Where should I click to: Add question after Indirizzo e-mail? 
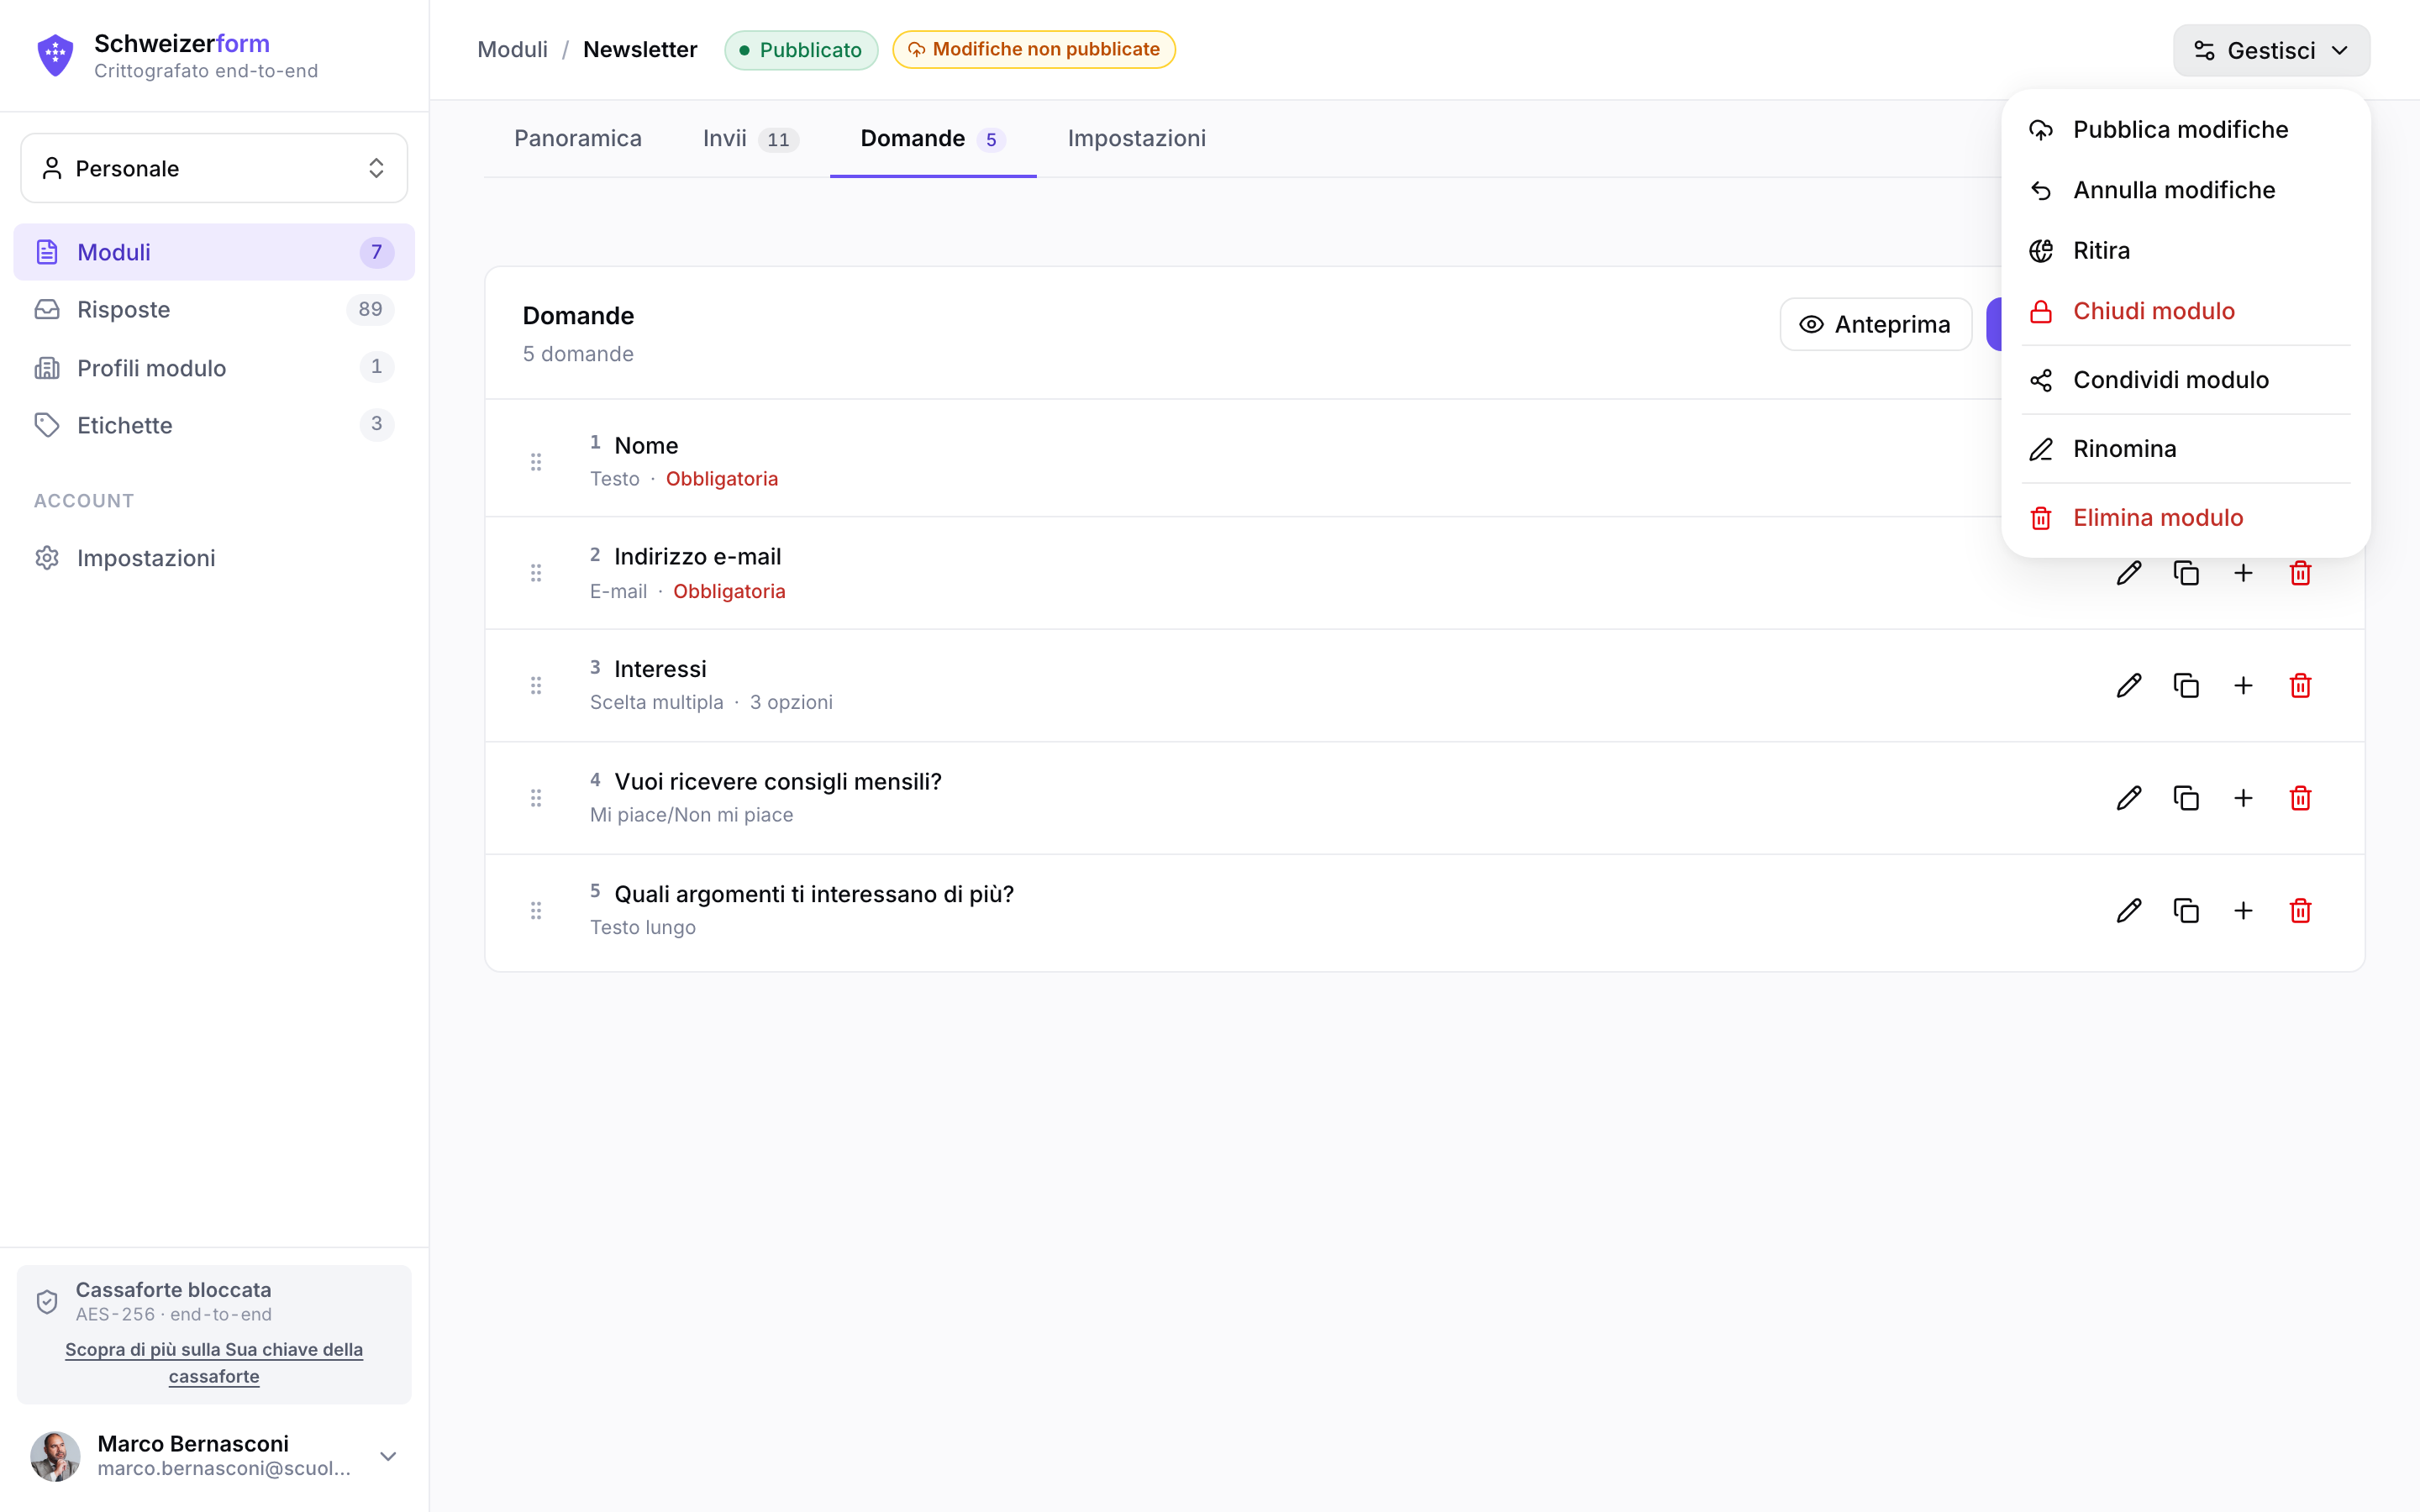[2243, 573]
